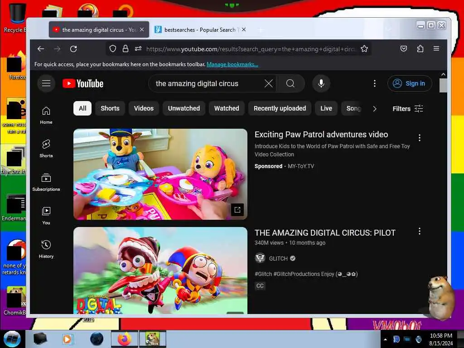Image resolution: width=464 pixels, height=348 pixels.
Task: Select the Videos filter chip
Action: tap(144, 108)
